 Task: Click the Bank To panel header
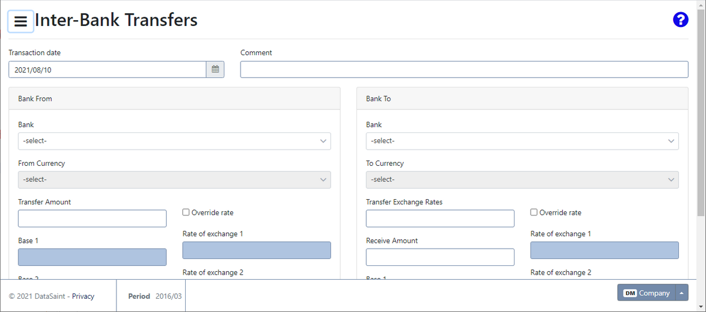(x=522, y=99)
